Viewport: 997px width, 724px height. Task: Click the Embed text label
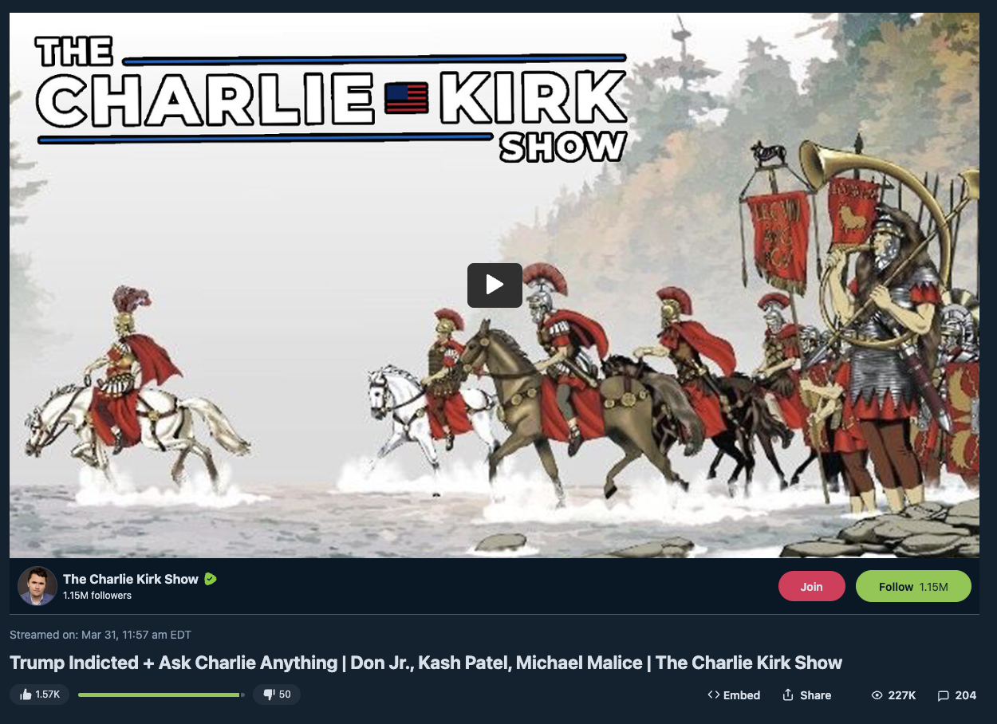742,695
